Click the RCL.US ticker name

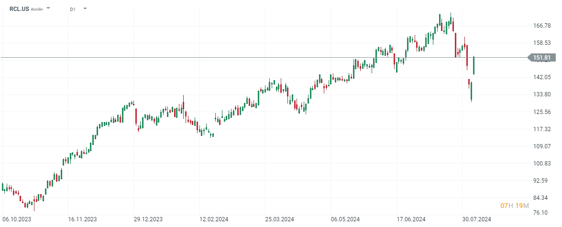tap(19, 9)
